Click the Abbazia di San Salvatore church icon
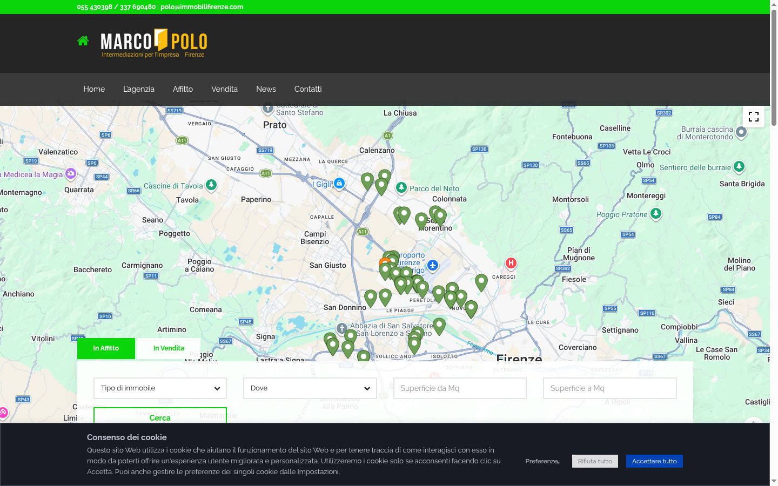 click(341, 328)
